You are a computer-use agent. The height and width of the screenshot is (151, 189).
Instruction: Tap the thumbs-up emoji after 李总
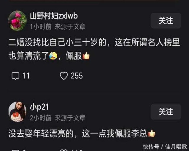coord(152,133)
